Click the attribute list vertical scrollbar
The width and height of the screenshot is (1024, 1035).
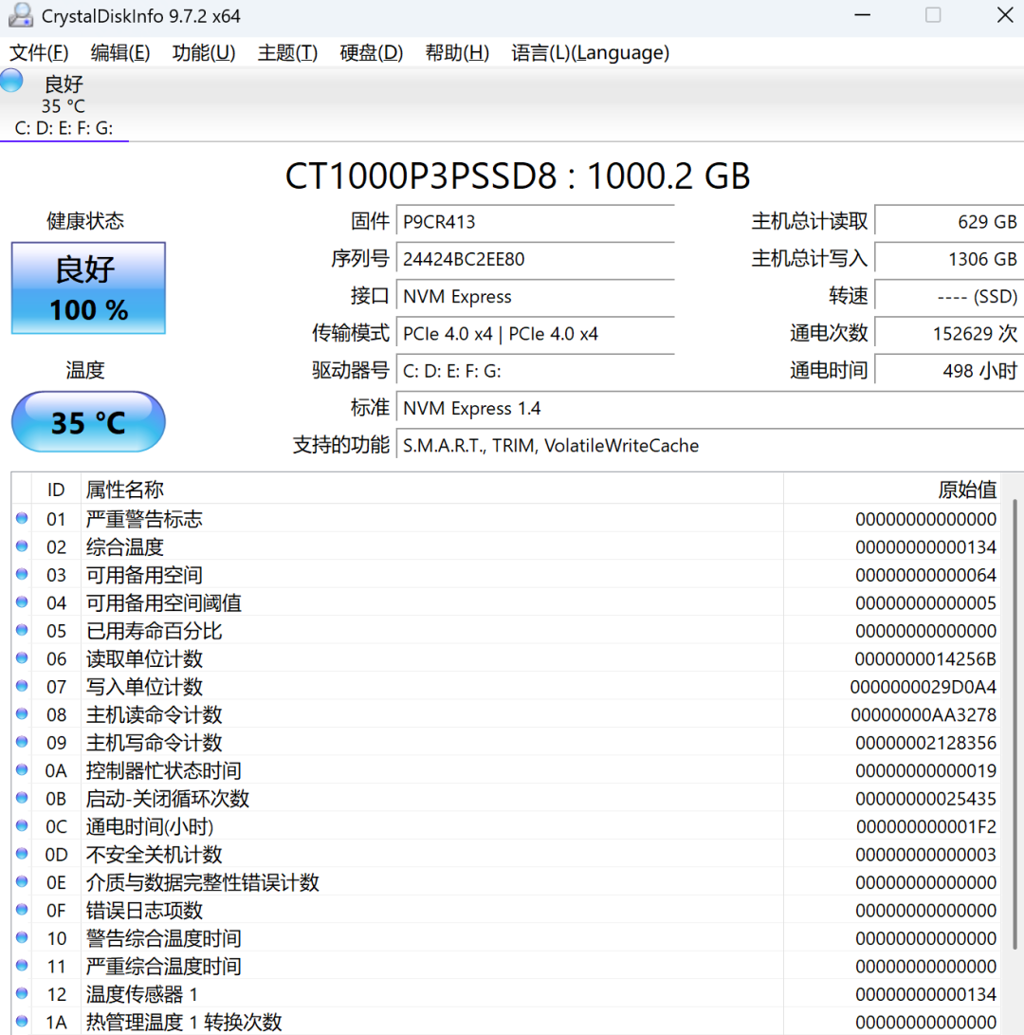(1015, 726)
